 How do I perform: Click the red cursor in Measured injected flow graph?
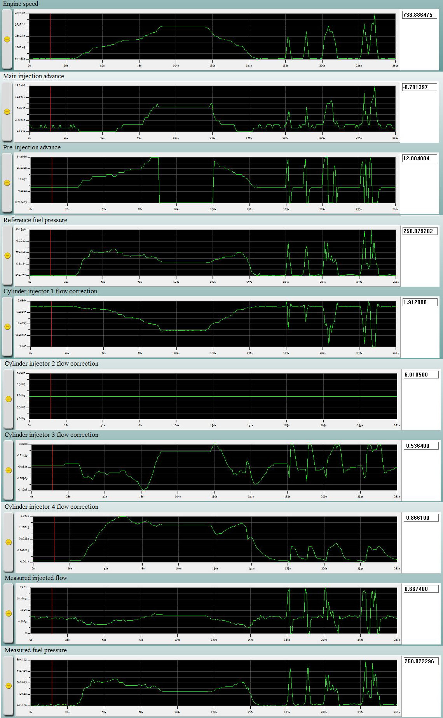[52, 610]
